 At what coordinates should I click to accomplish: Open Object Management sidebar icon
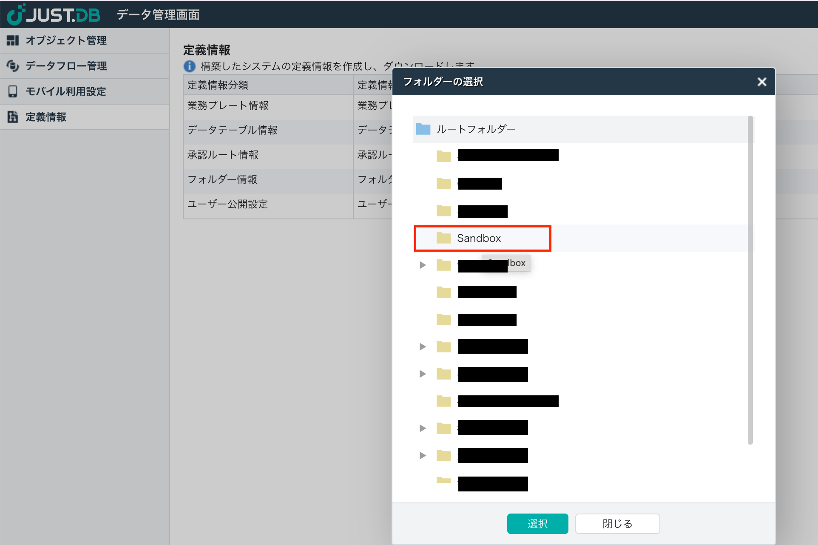pyautogui.click(x=13, y=40)
